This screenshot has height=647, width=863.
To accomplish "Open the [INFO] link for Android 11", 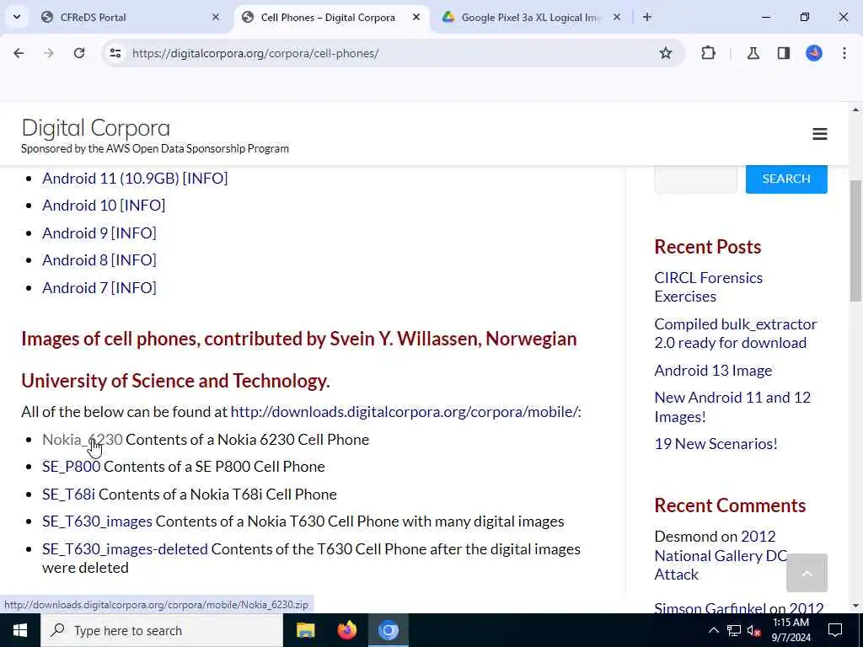I will click(x=205, y=179).
